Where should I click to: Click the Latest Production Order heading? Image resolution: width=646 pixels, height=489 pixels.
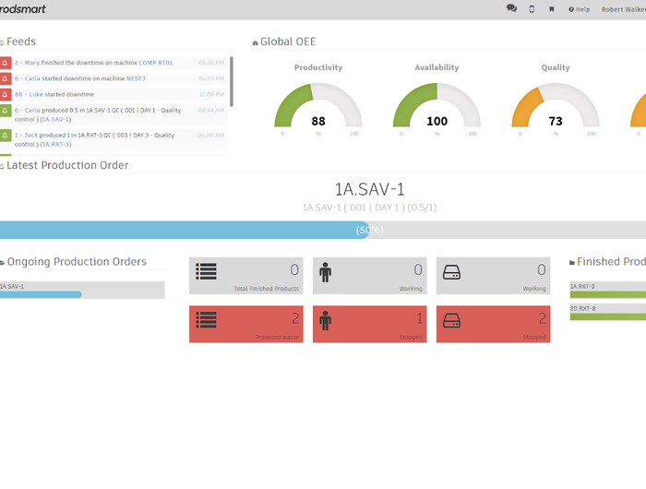click(67, 165)
